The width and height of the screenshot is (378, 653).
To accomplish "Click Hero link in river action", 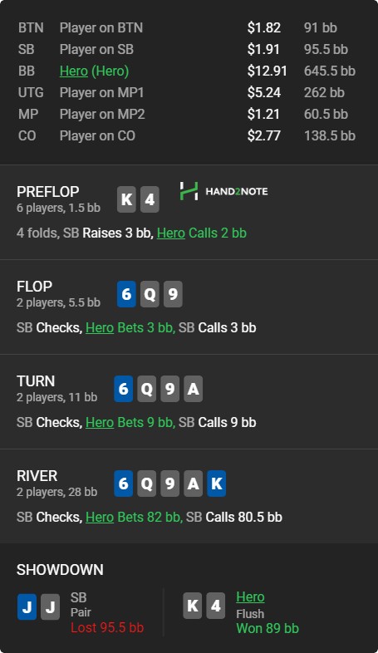I will click(100, 517).
